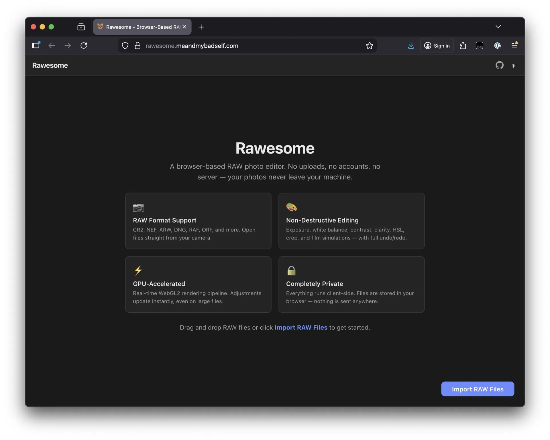
Task: Open the extensions puzzle icon
Action: pyautogui.click(x=463, y=46)
